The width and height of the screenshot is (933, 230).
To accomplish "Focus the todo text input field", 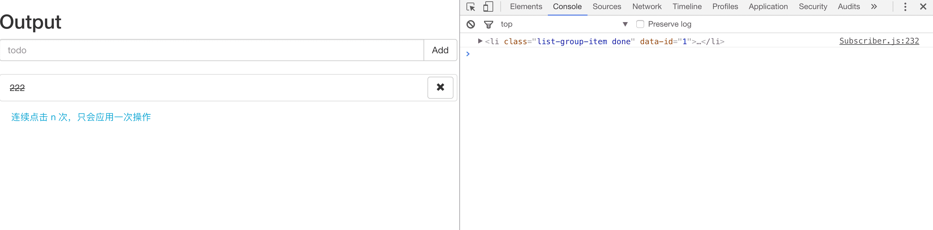I will pos(212,50).
